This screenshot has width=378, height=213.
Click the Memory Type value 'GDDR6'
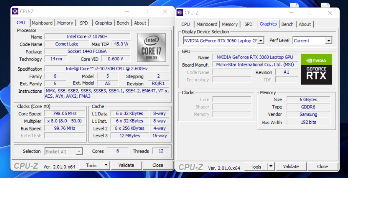308,107
